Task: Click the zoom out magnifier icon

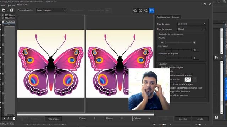Action: click(x=140, y=11)
